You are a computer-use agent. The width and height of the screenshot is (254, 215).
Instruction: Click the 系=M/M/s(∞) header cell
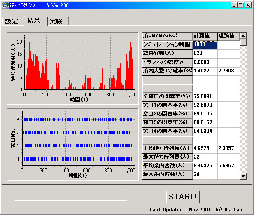[167, 36]
